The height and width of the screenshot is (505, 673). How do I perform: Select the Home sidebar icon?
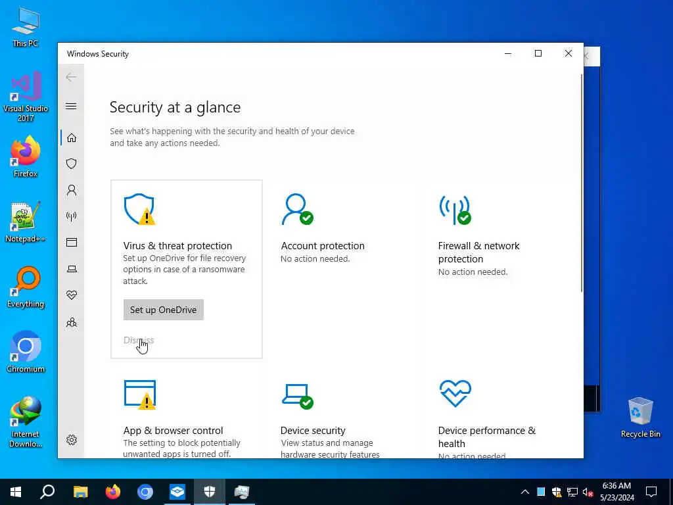(71, 137)
